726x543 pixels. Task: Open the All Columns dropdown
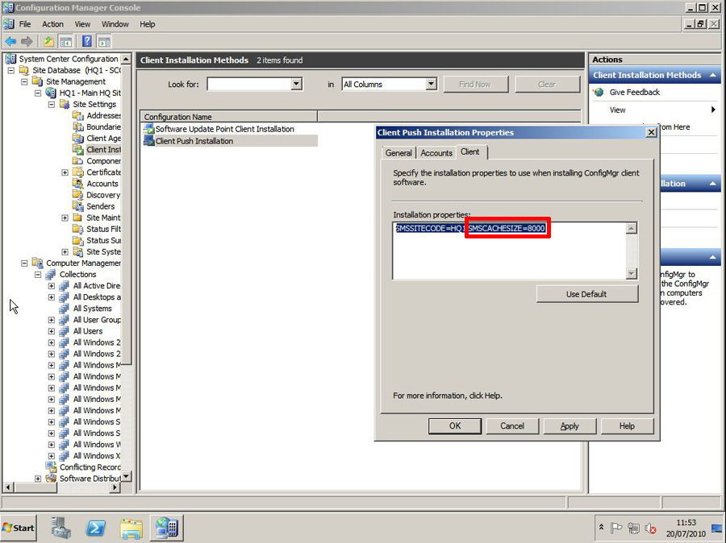point(431,84)
